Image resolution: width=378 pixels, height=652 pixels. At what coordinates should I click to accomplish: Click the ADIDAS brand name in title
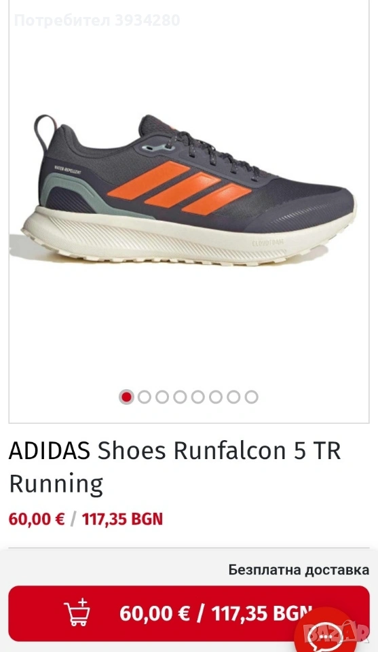[50, 450]
